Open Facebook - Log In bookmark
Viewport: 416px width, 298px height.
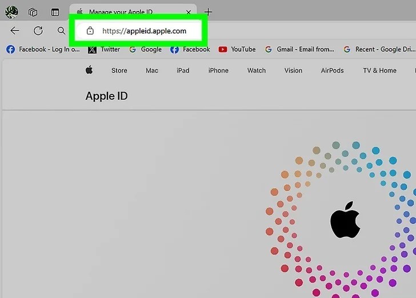tap(43, 49)
